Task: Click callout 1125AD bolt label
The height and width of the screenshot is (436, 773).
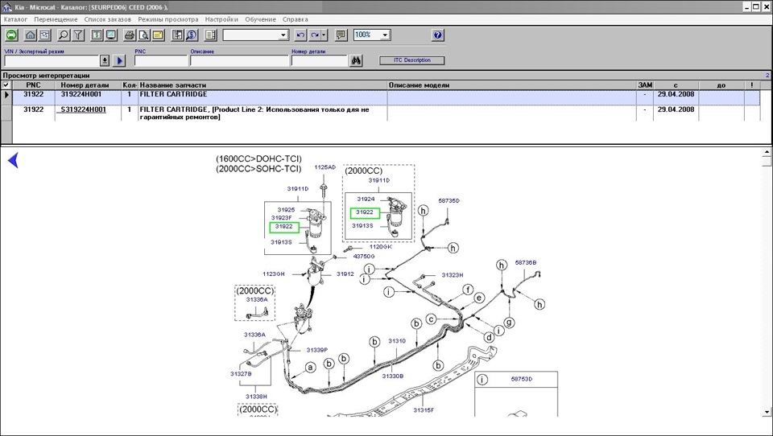Action: point(324,167)
